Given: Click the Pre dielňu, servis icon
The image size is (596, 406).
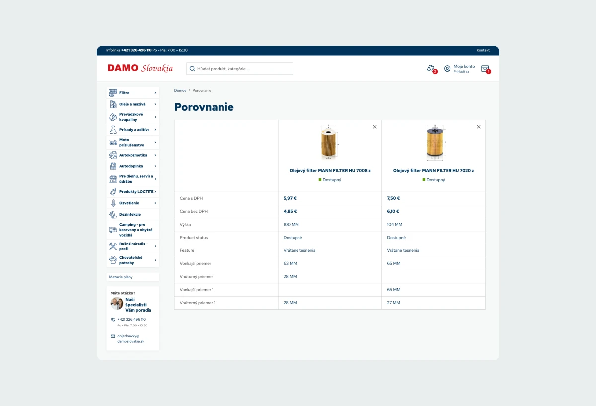Looking at the screenshot, I should coord(113,179).
